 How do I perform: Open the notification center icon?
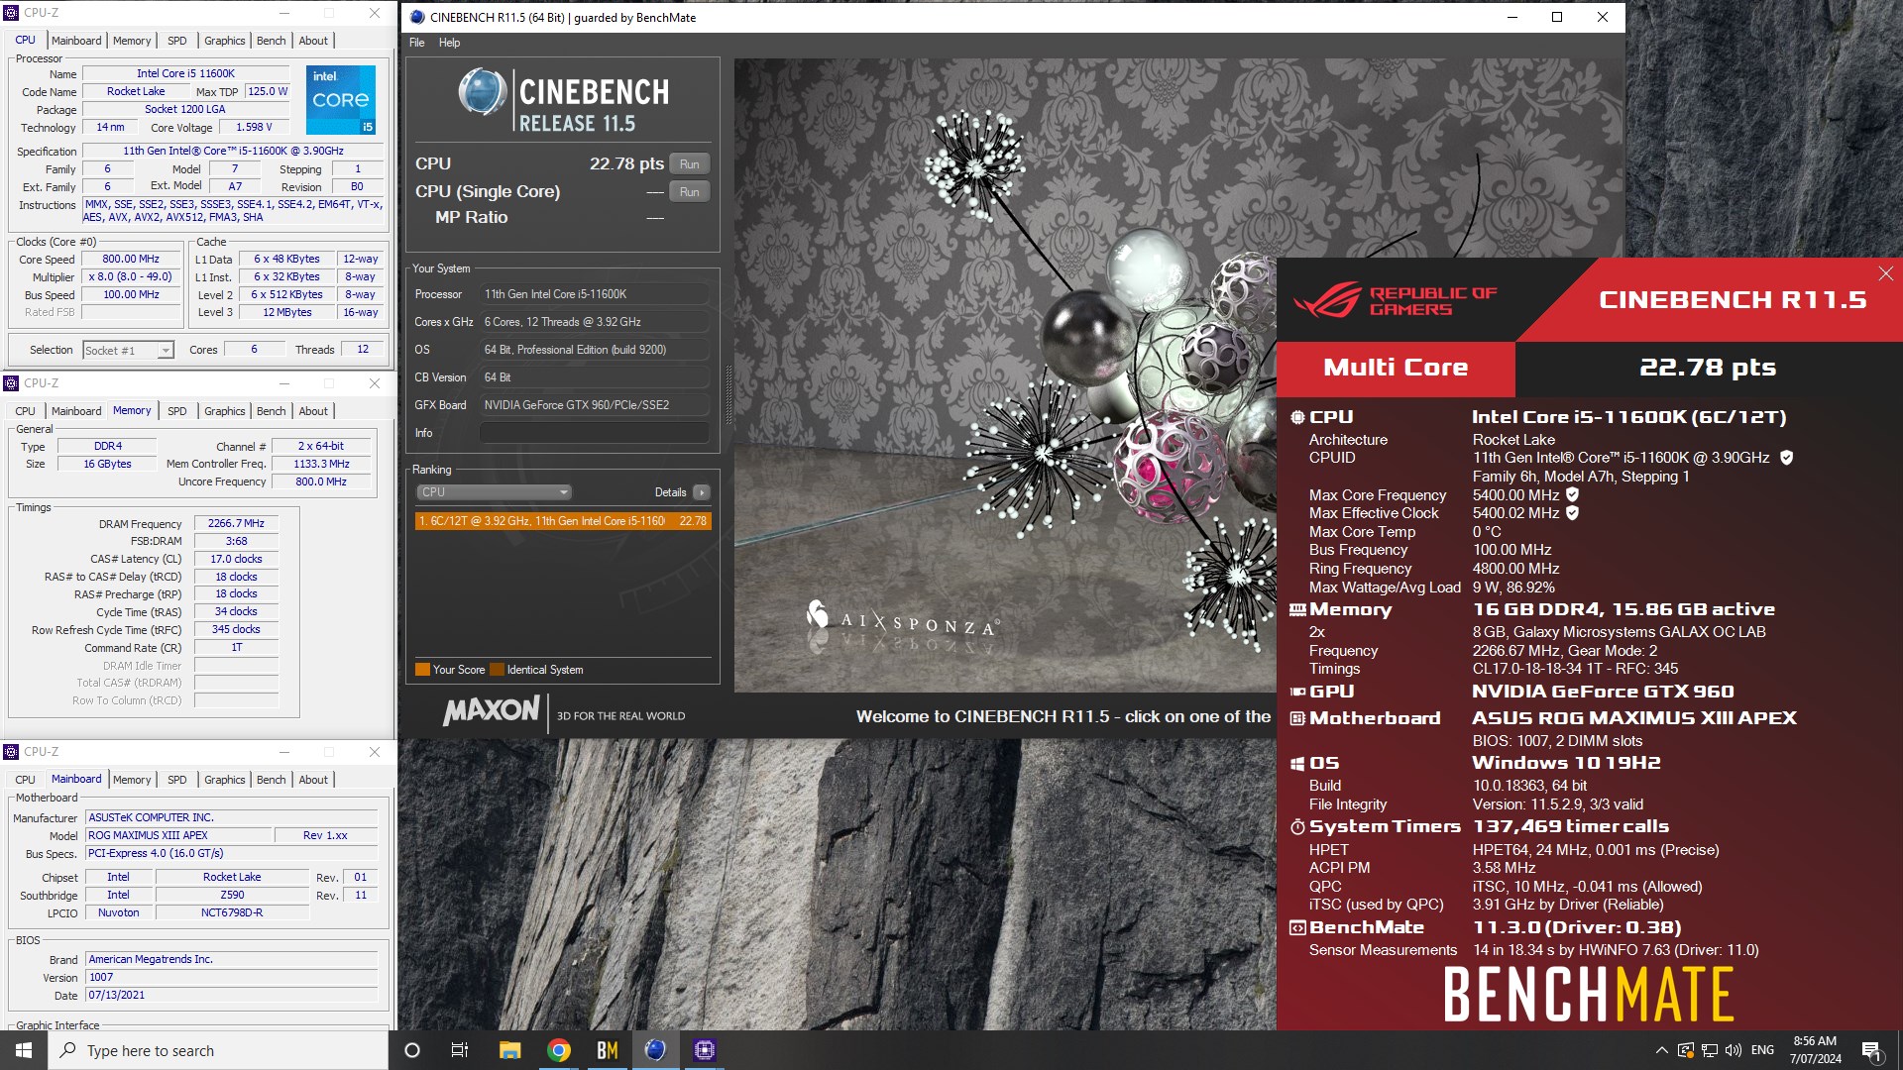[x=1871, y=1051]
